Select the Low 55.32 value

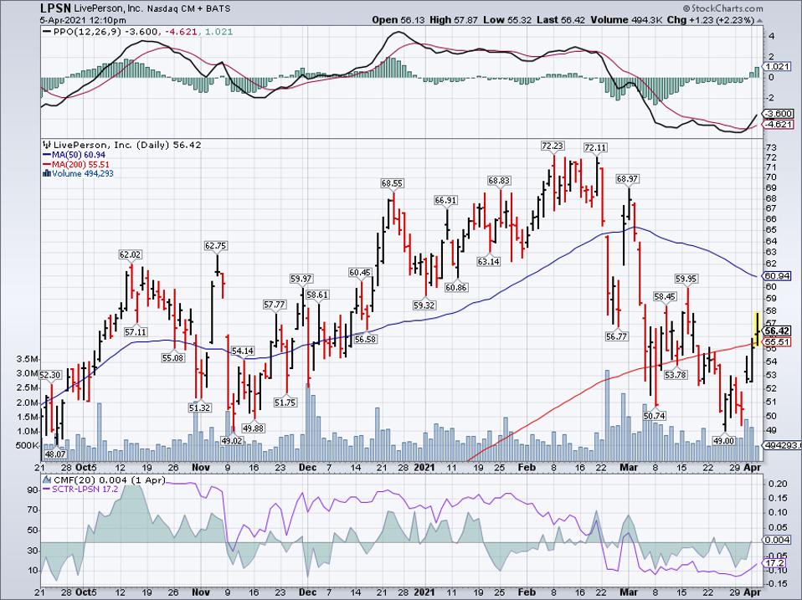506,20
